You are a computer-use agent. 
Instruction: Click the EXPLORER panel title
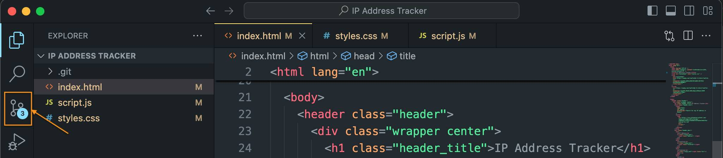[68, 36]
